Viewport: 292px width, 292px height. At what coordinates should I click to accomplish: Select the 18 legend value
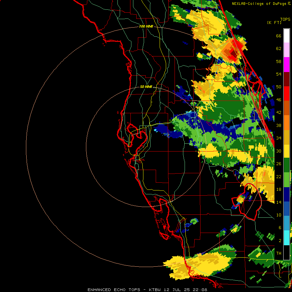tap(279, 189)
